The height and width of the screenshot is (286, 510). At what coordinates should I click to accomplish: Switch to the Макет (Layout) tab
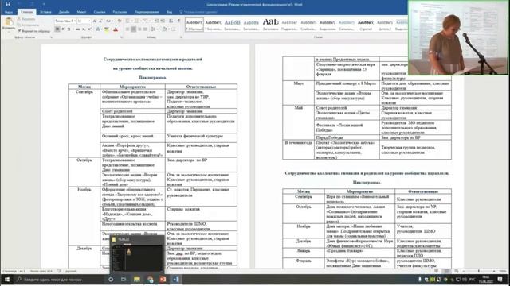point(81,12)
